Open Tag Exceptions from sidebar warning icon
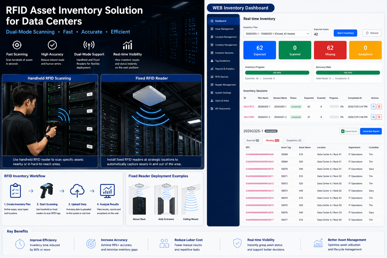The width and height of the screenshot is (387, 258). (212, 61)
